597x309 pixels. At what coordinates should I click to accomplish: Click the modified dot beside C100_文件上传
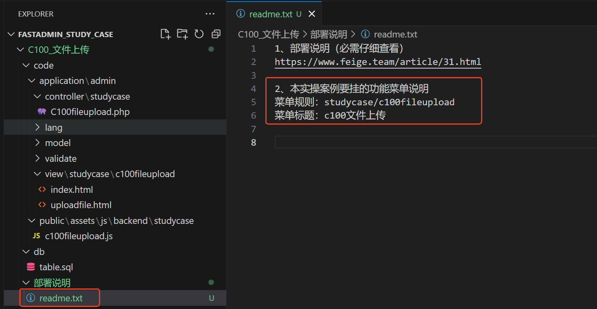pos(211,50)
